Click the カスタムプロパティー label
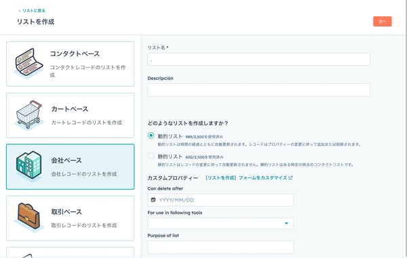Viewport: 407px width, 258px height. coord(172,178)
